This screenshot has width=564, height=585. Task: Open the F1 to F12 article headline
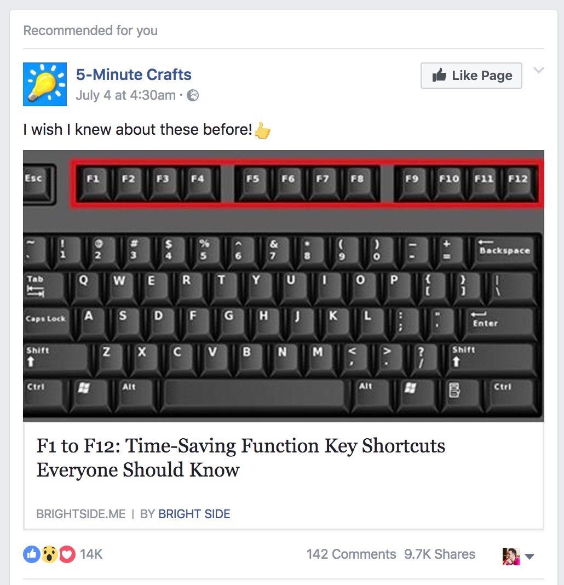[x=240, y=457]
